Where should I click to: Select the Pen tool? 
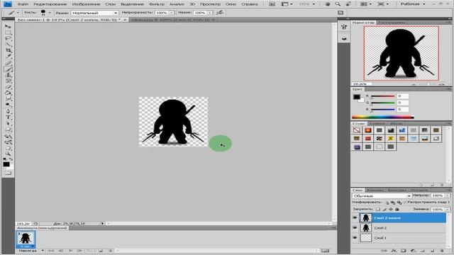pyautogui.click(x=8, y=112)
